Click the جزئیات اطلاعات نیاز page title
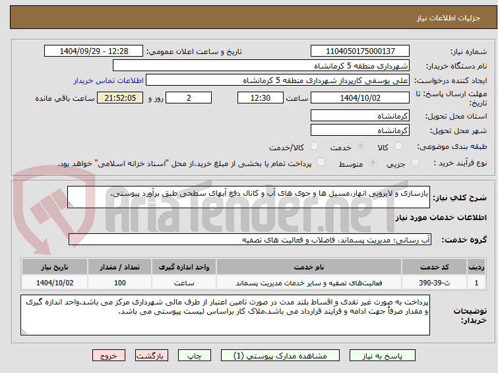Viewport: 498px width, 373px height. (448, 18)
